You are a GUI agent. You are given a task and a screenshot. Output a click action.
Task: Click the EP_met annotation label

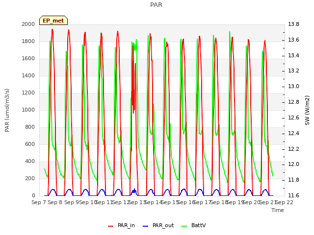click(53, 21)
